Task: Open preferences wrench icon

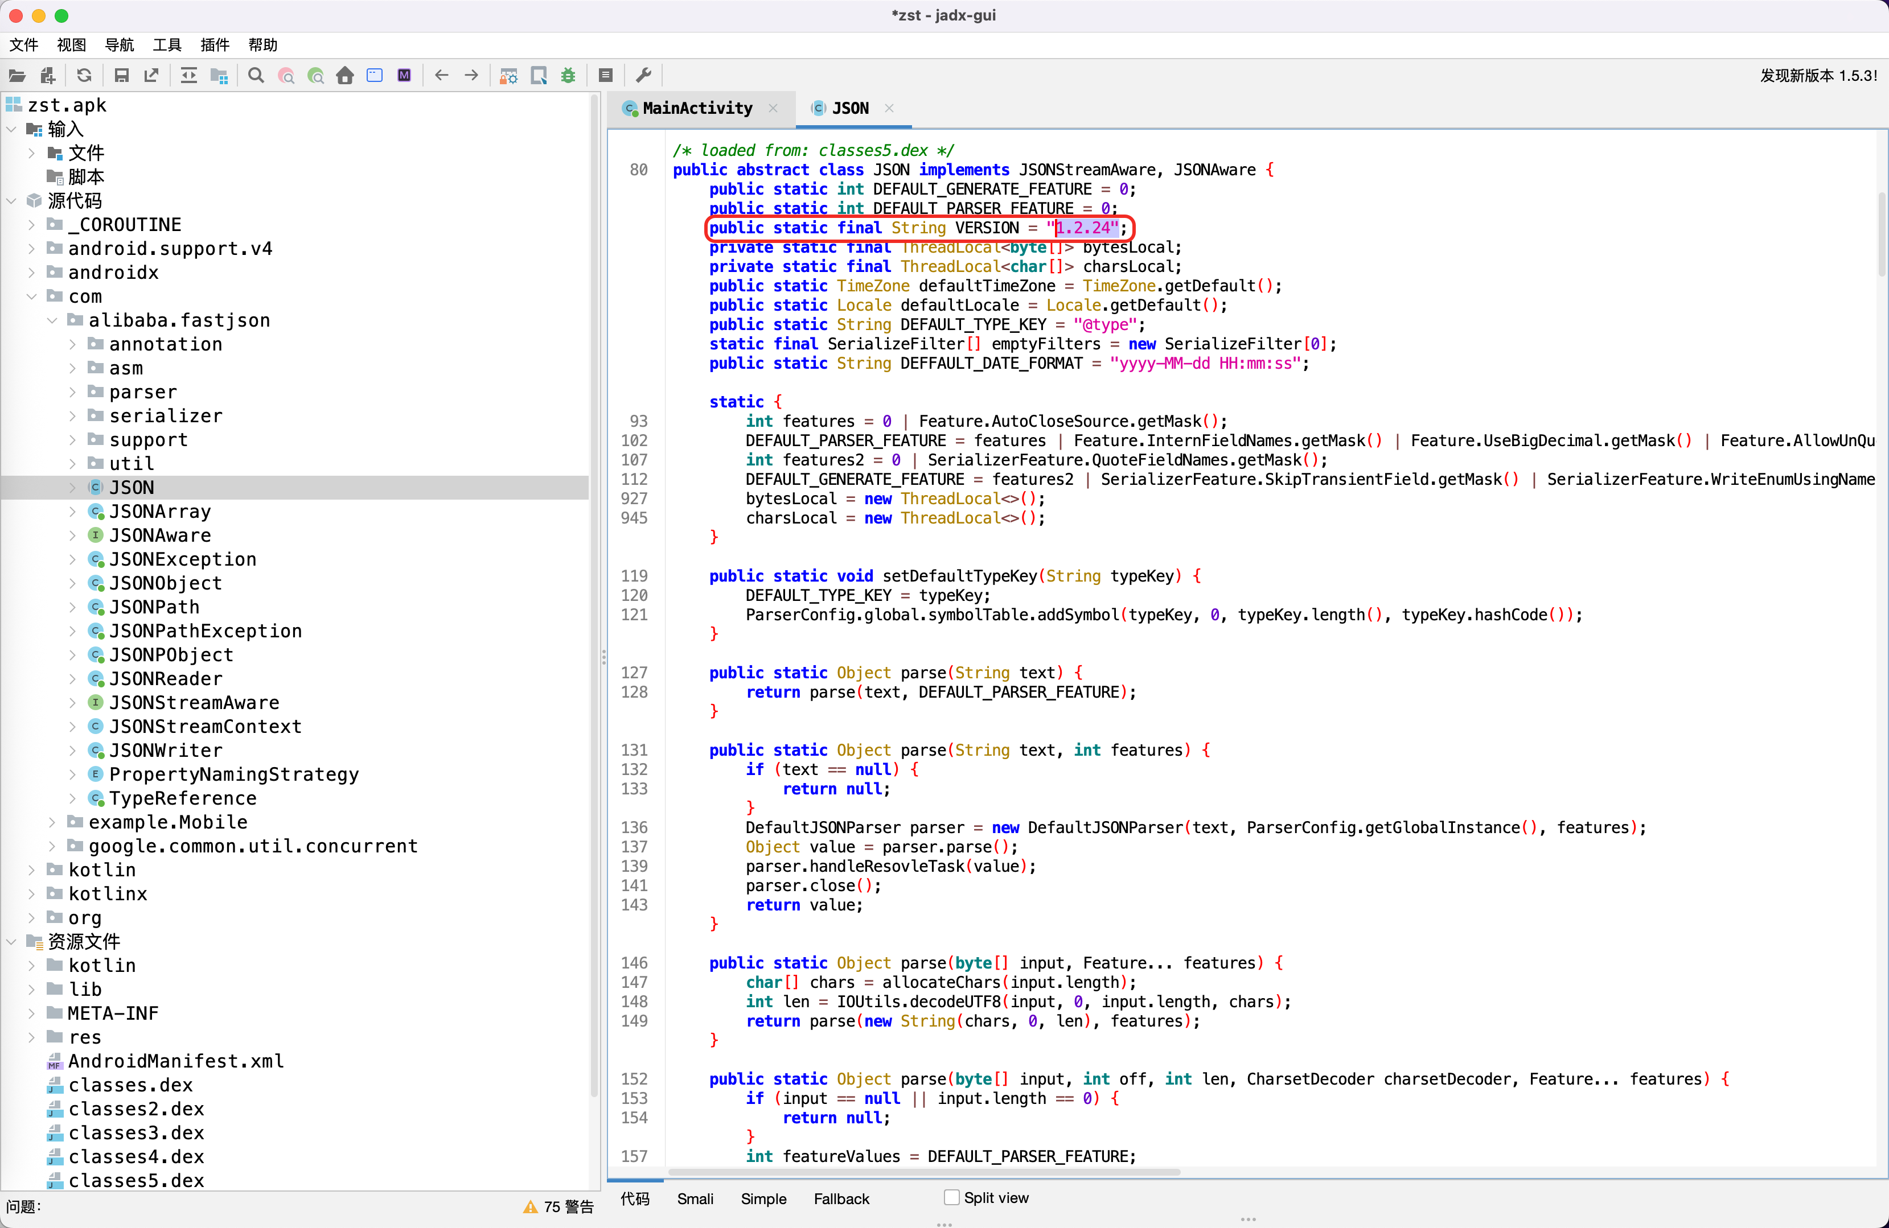Action: (x=644, y=75)
